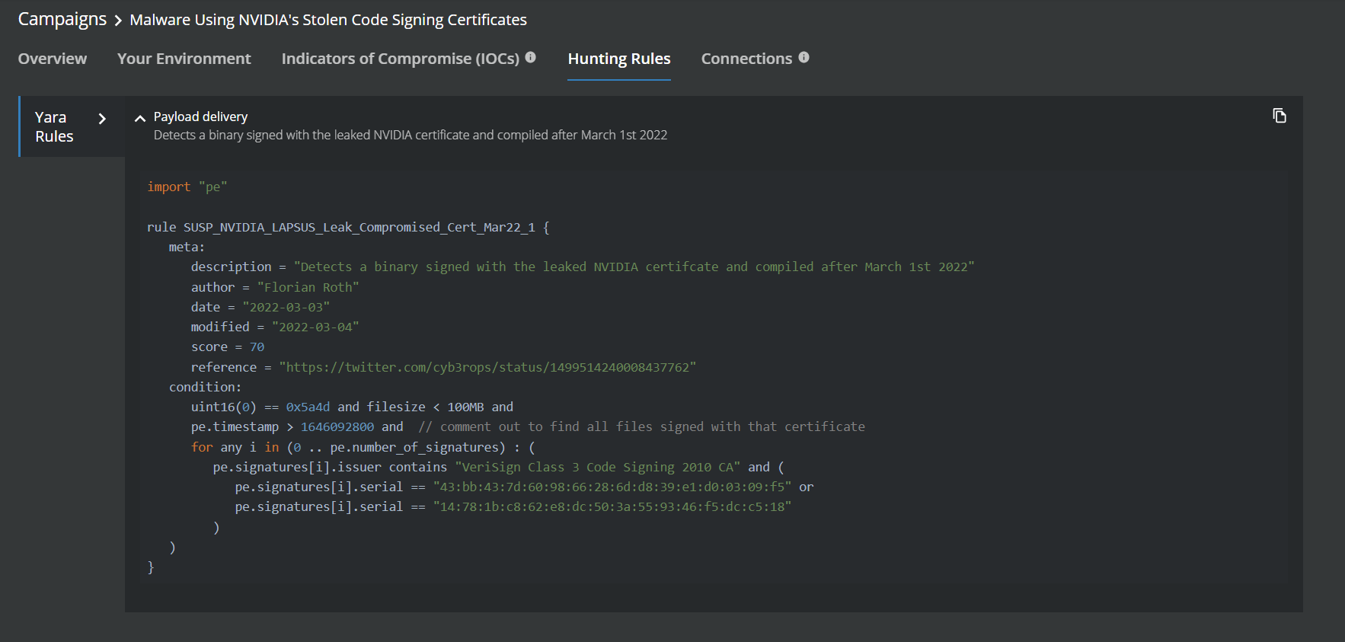This screenshot has height=642, width=1345.
Task: Click info icon next to Indicators of Compromise
Action: (x=531, y=57)
